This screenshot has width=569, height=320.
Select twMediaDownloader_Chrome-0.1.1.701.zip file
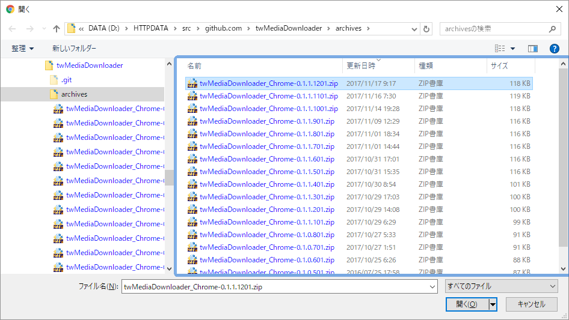pos(359,146)
